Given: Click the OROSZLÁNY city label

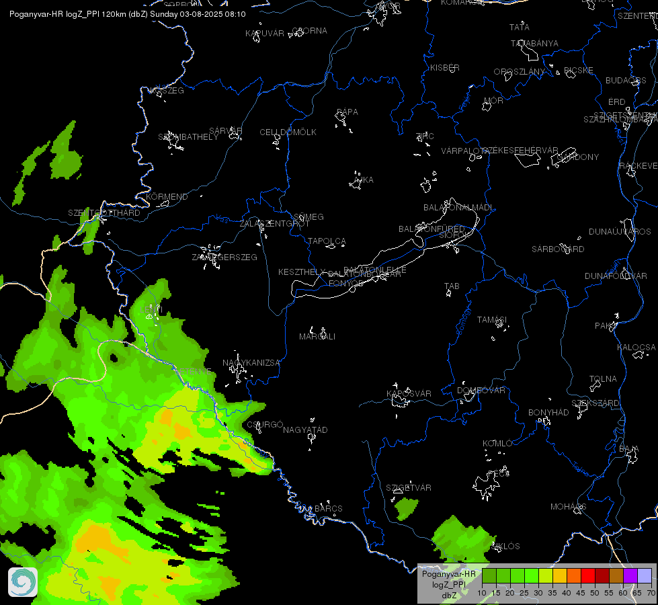Looking at the screenshot, I should point(519,72).
